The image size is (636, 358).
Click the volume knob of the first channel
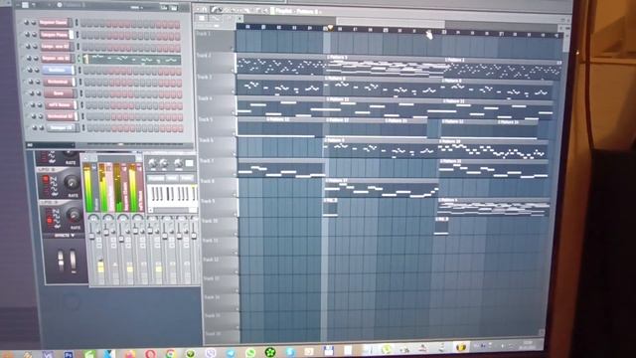pyautogui.click(x=33, y=23)
